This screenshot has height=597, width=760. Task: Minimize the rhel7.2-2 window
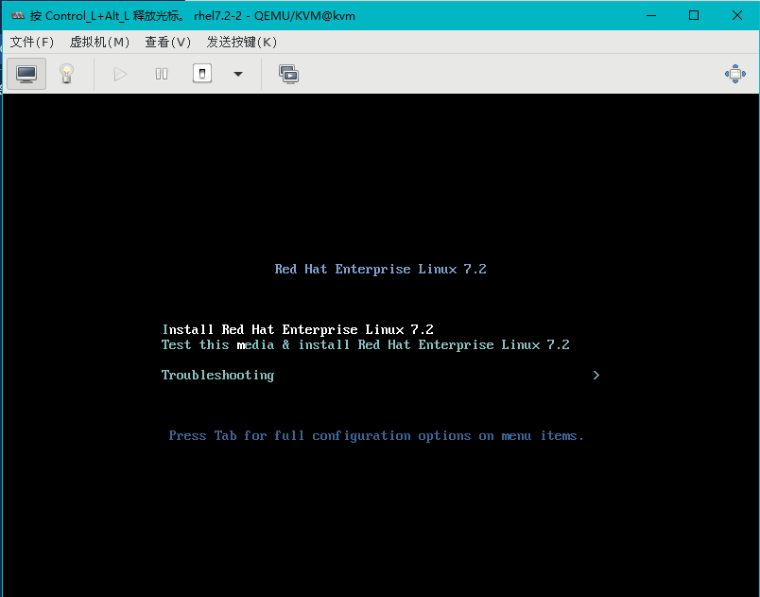tap(651, 15)
